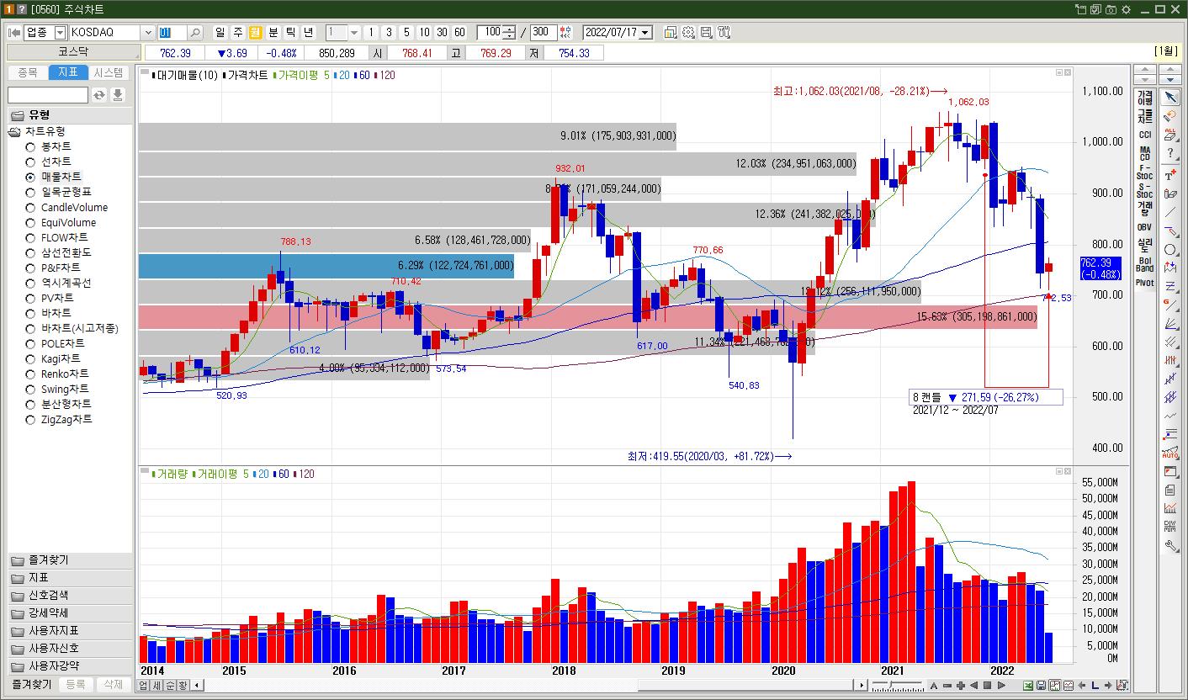This screenshot has width=1188, height=700.
Task: Click the Pivot indicator button
Action: coord(1144,283)
